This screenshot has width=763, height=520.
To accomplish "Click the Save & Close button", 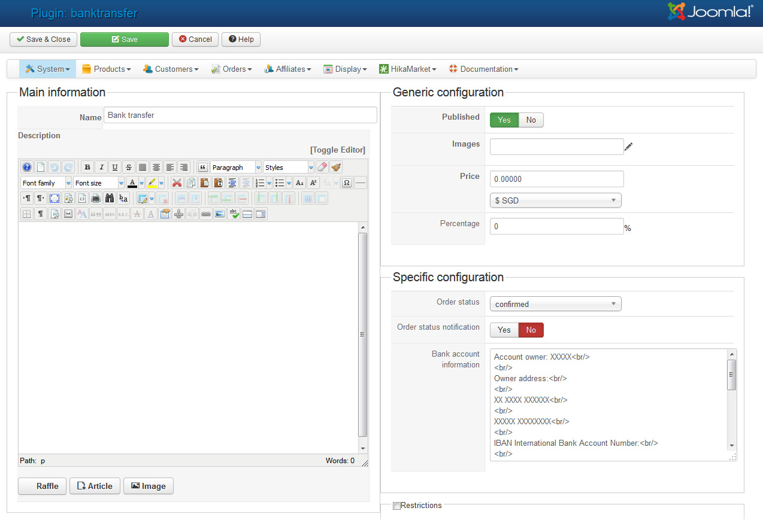I will click(43, 39).
